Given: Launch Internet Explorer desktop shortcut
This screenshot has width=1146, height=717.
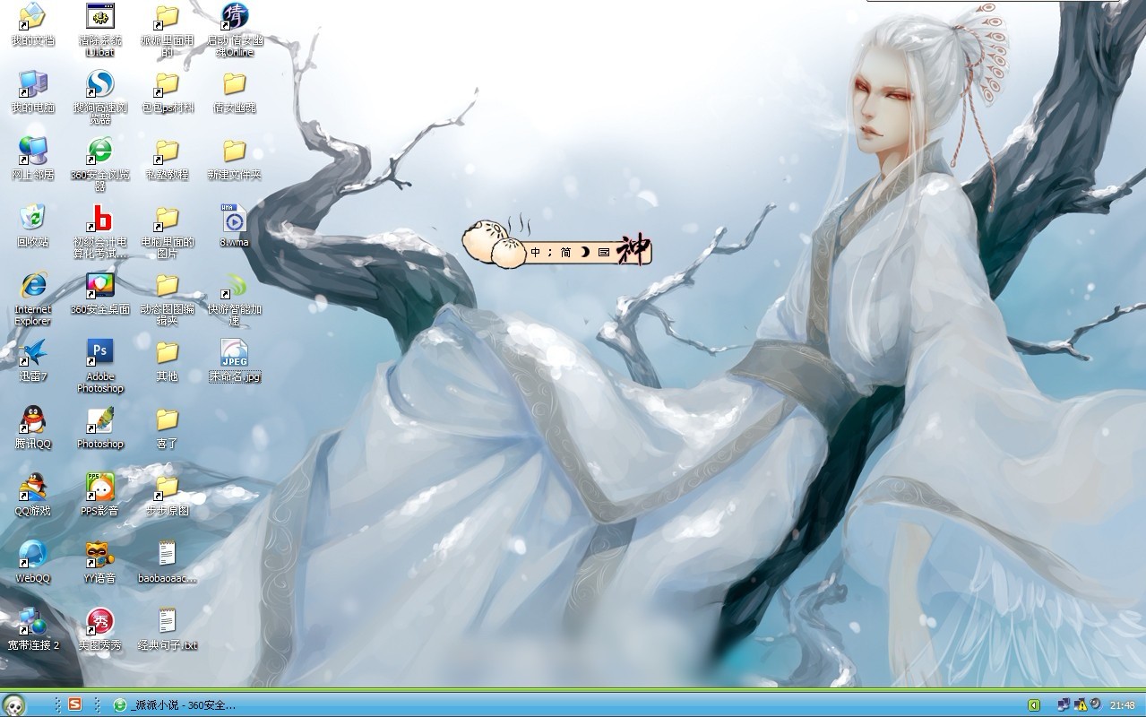Looking at the screenshot, I should point(33,298).
